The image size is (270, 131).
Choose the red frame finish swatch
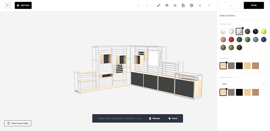click(231, 40)
